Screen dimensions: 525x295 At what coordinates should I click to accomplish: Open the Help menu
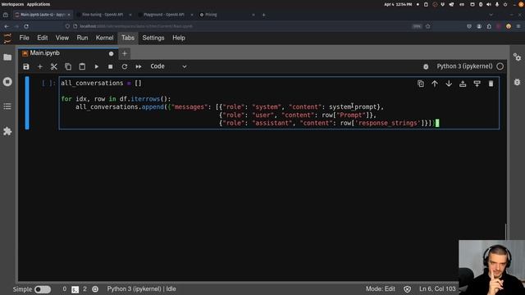pyautogui.click(x=179, y=38)
